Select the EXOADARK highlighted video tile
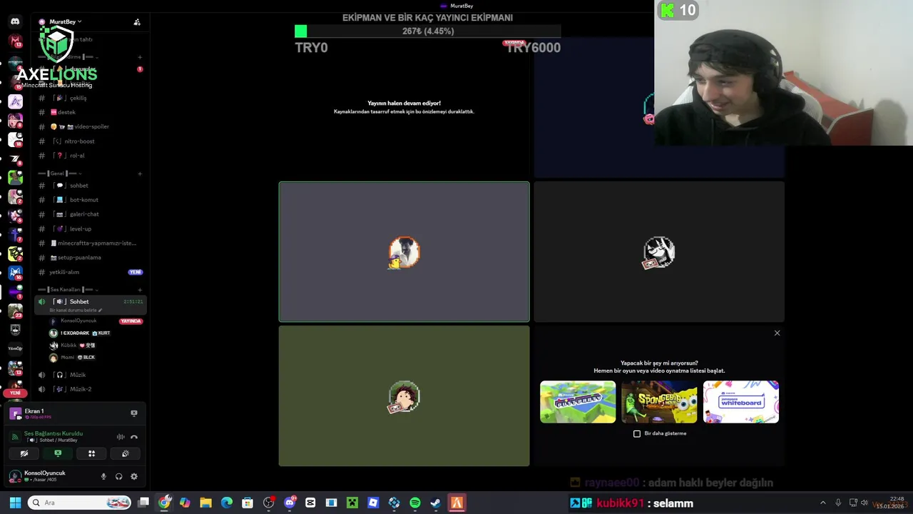Image resolution: width=913 pixels, height=514 pixels. (x=404, y=252)
